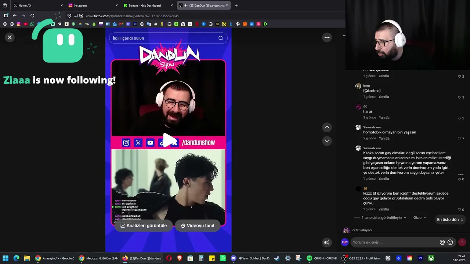Close the Instagram tab
This screenshot has width=470, height=264.
coord(117,5)
